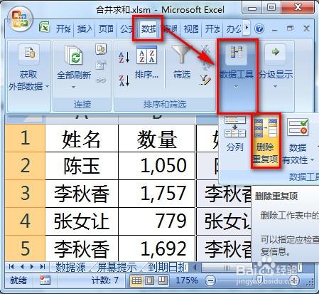Expand the 数据工具 group dropdown
This screenshot has width=319, height=294.
tap(236, 76)
